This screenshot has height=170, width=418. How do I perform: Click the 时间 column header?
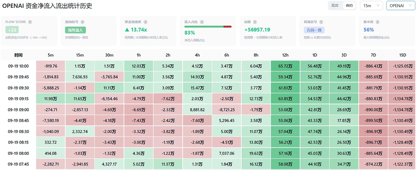(x=19, y=55)
